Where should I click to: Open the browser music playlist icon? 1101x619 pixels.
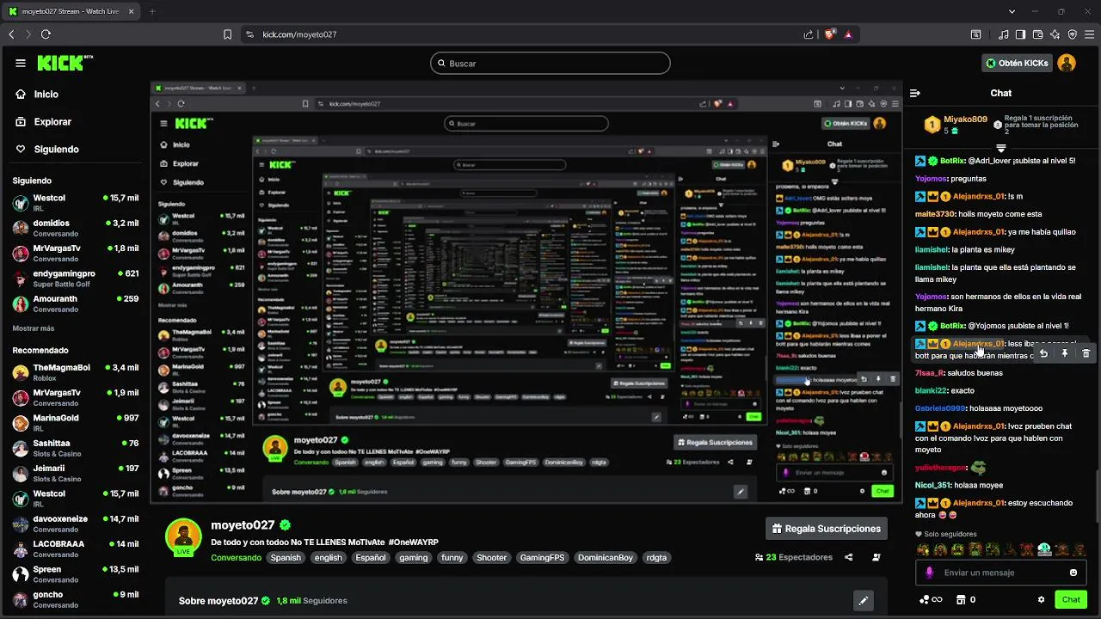[1003, 34]
